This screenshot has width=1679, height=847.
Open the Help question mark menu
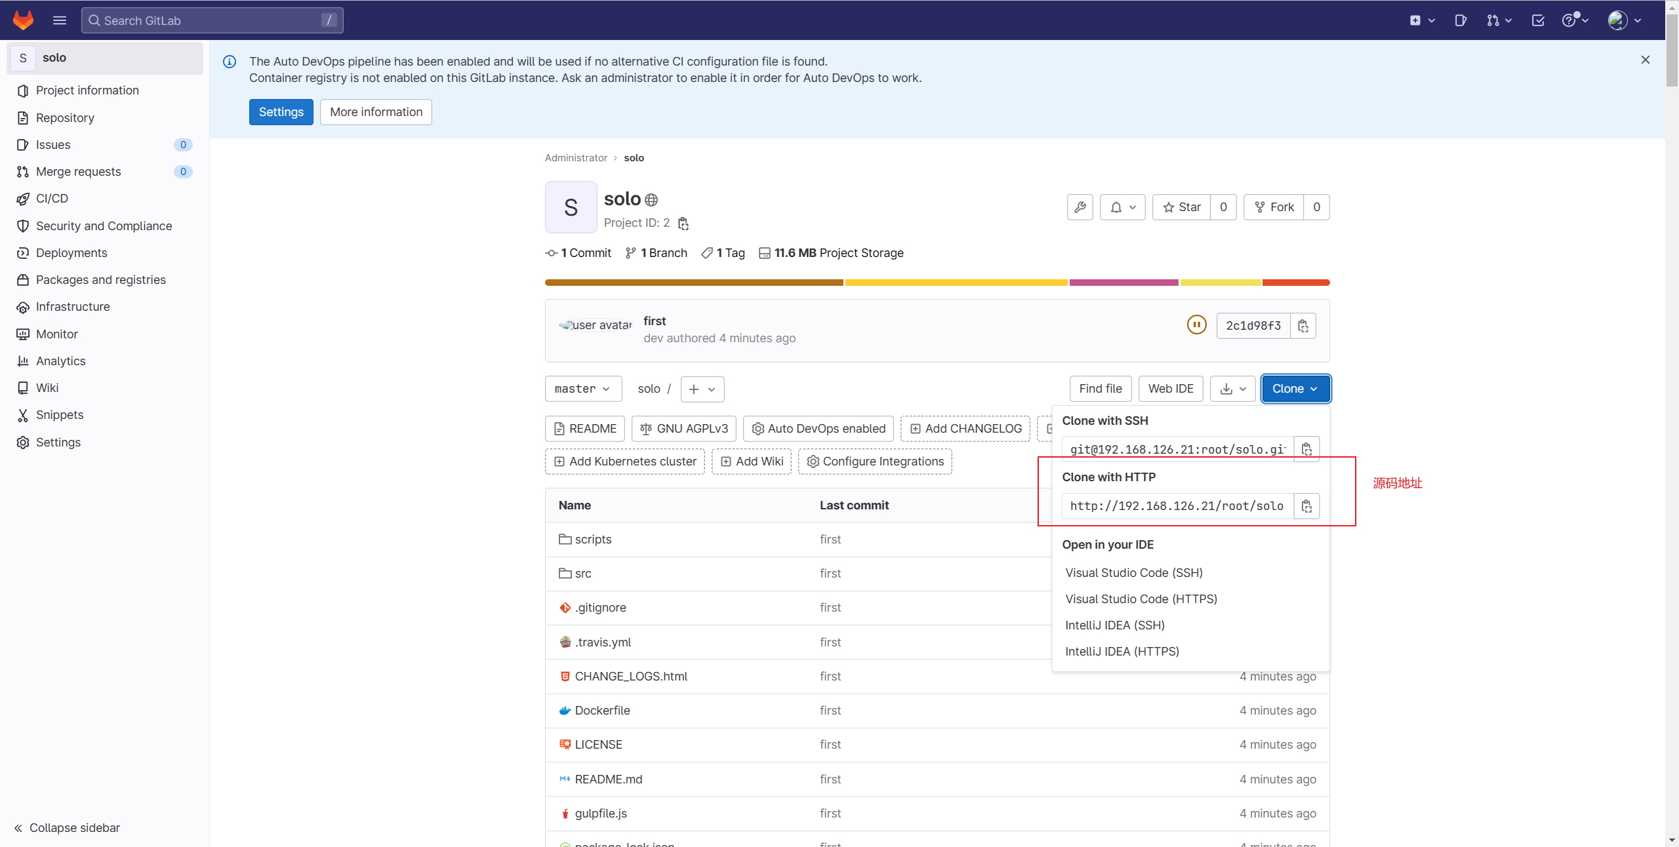tap(1575, 20)
